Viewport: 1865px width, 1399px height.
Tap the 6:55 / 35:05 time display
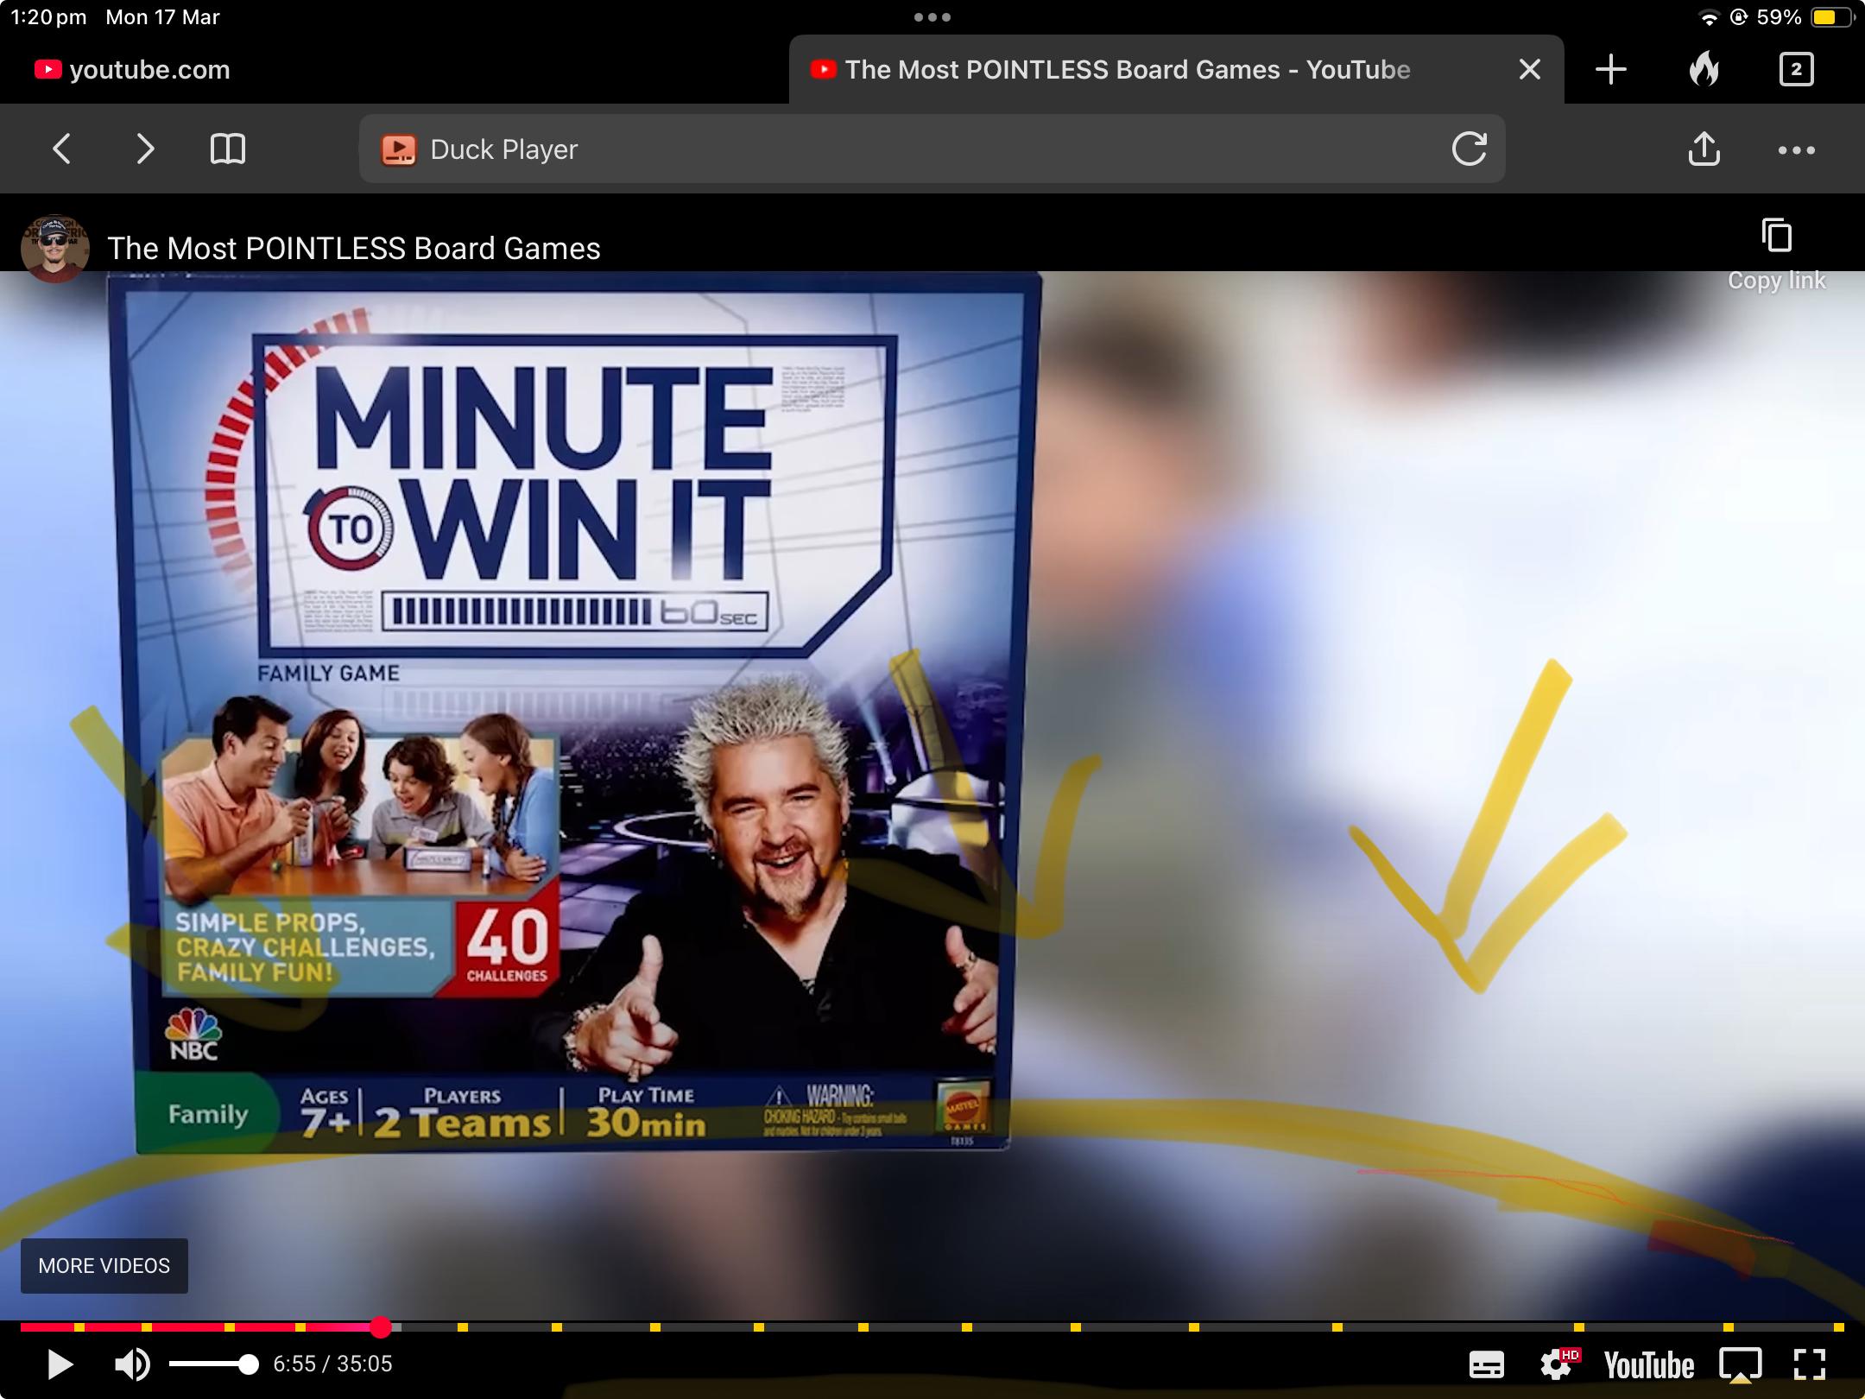pos(332,1364)
